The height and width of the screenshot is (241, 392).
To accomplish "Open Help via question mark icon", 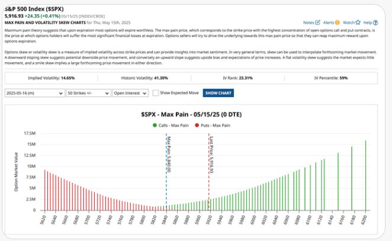I will [x=376, y=22].
